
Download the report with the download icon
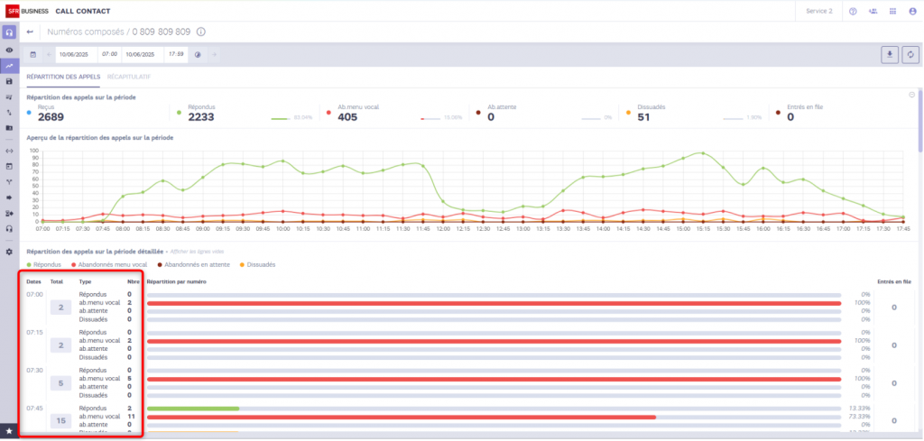click(890, 55)
